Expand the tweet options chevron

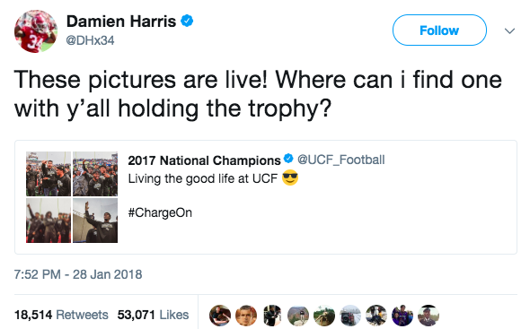tap(509, 31)
